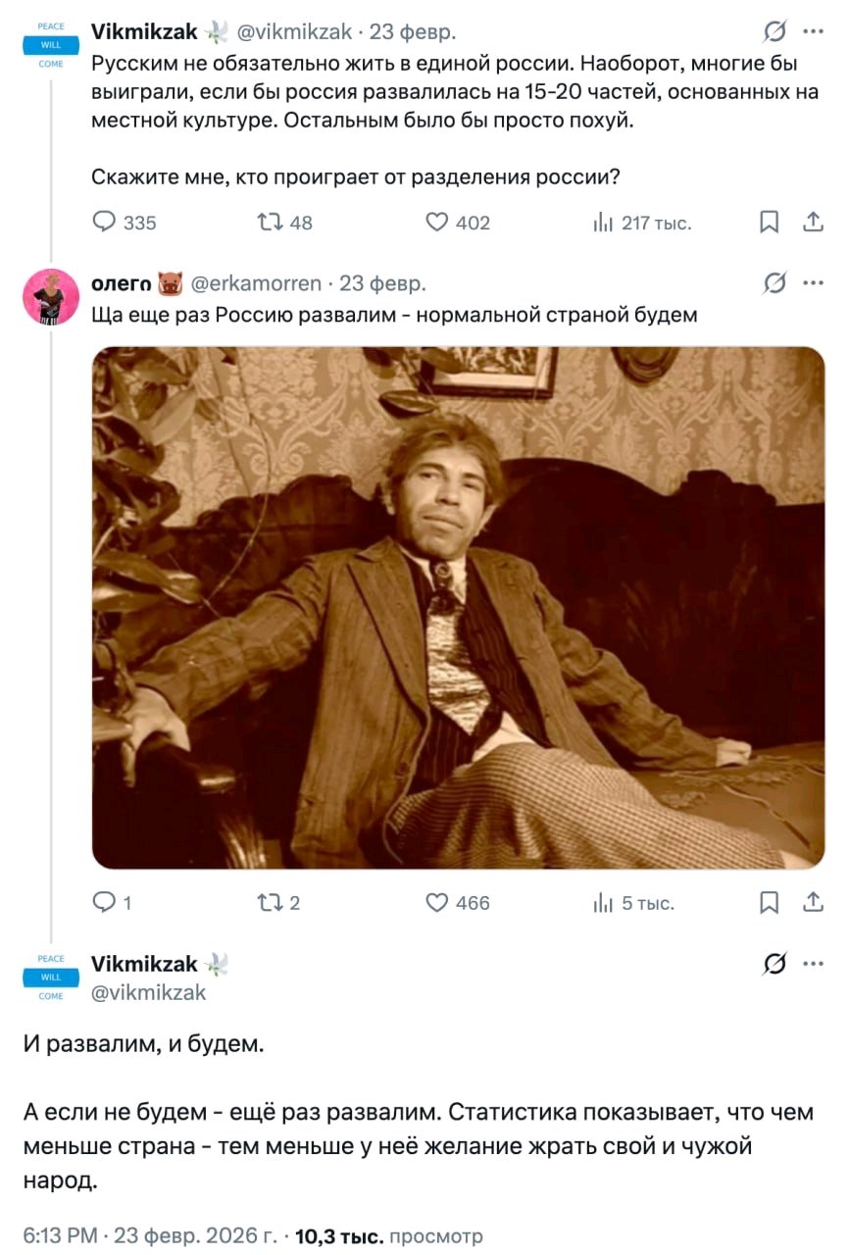This screenshot has width=849, height=1255.
Task: Open the sepia photo in олегп's tweet
Action: coord(458,607)
